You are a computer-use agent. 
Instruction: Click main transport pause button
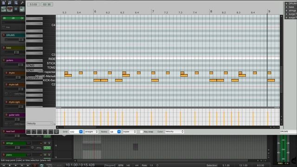[x=22, y=165]
